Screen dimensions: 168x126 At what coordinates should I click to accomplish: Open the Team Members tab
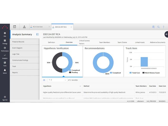click(104, 42)
